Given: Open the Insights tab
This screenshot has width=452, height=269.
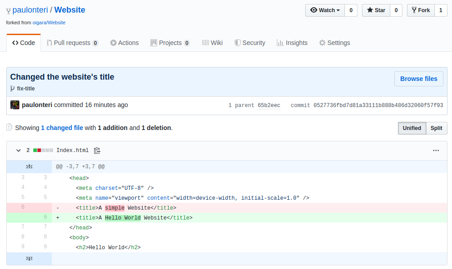Looking at the screenshot, I should click(292, 43).
